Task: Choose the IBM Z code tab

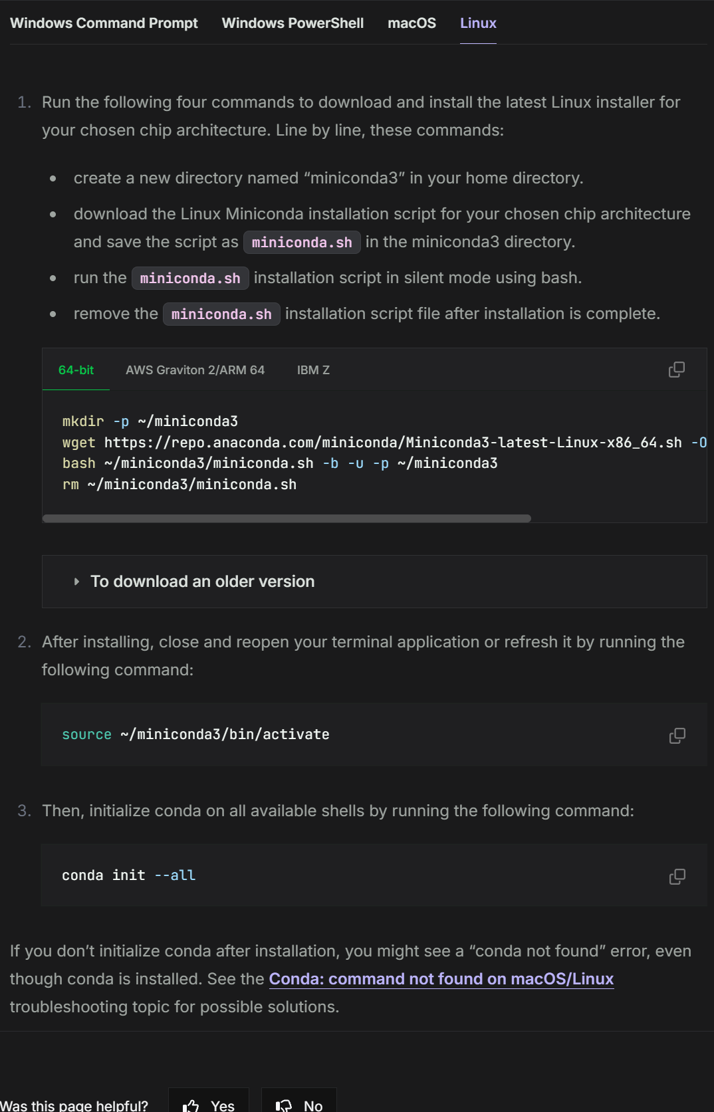Action: [x=313, y=370]
